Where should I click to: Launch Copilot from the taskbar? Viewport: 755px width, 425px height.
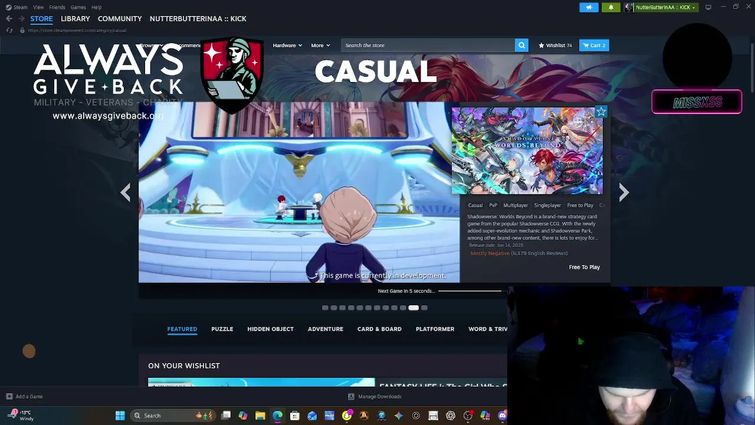243,416
